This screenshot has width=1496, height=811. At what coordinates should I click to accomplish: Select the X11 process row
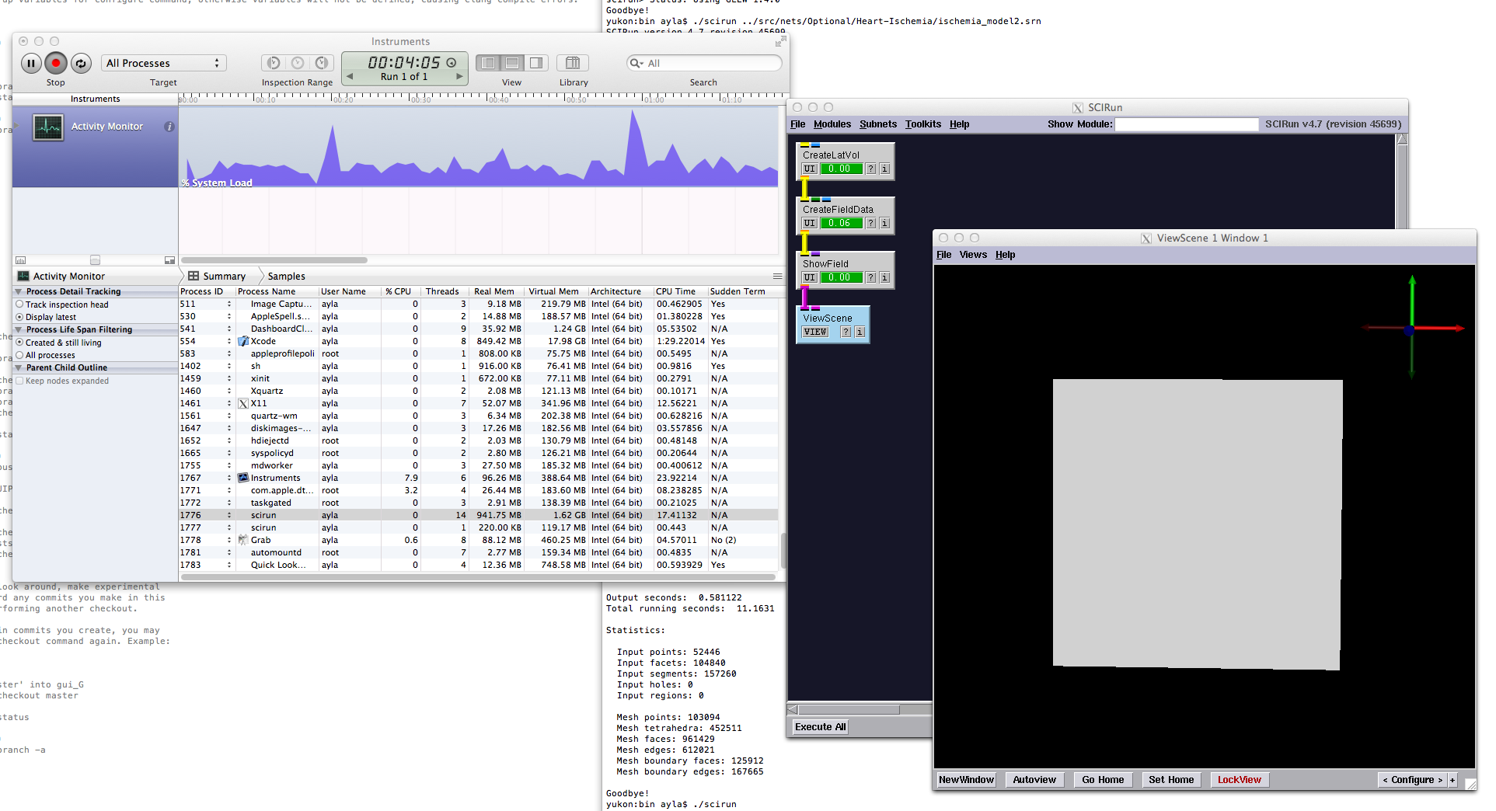point(478,403)
